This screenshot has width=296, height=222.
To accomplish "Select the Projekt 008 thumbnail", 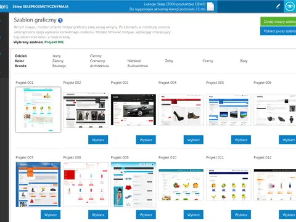I will click(x=86, y=184).
